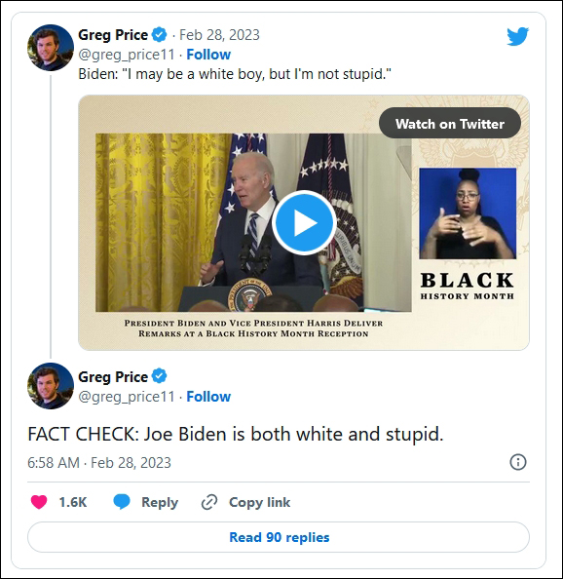Open the tweet info circle icon
This screenshot has width=563, height=579.
click(517, 462)
